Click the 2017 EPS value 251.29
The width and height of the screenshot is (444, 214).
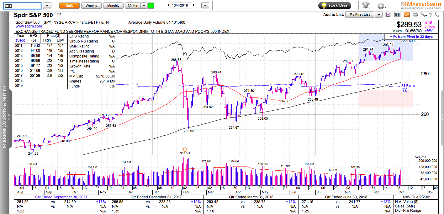[34, 76]
